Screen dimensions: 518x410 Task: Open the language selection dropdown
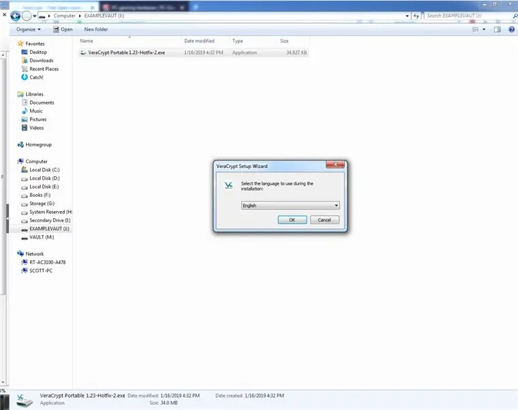tap(290, 205)
